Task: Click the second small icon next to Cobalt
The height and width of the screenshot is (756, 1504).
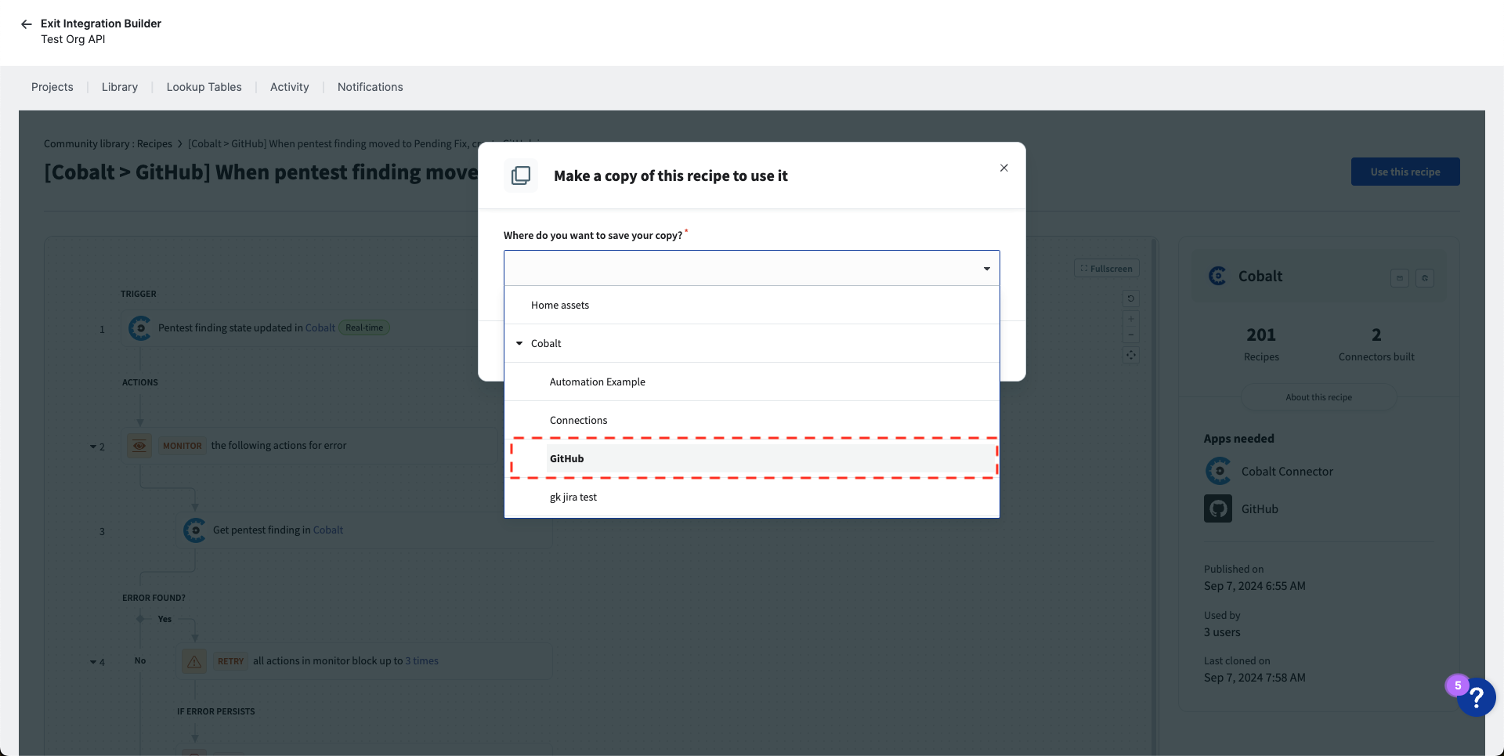Action: (x=1425, y=277)
